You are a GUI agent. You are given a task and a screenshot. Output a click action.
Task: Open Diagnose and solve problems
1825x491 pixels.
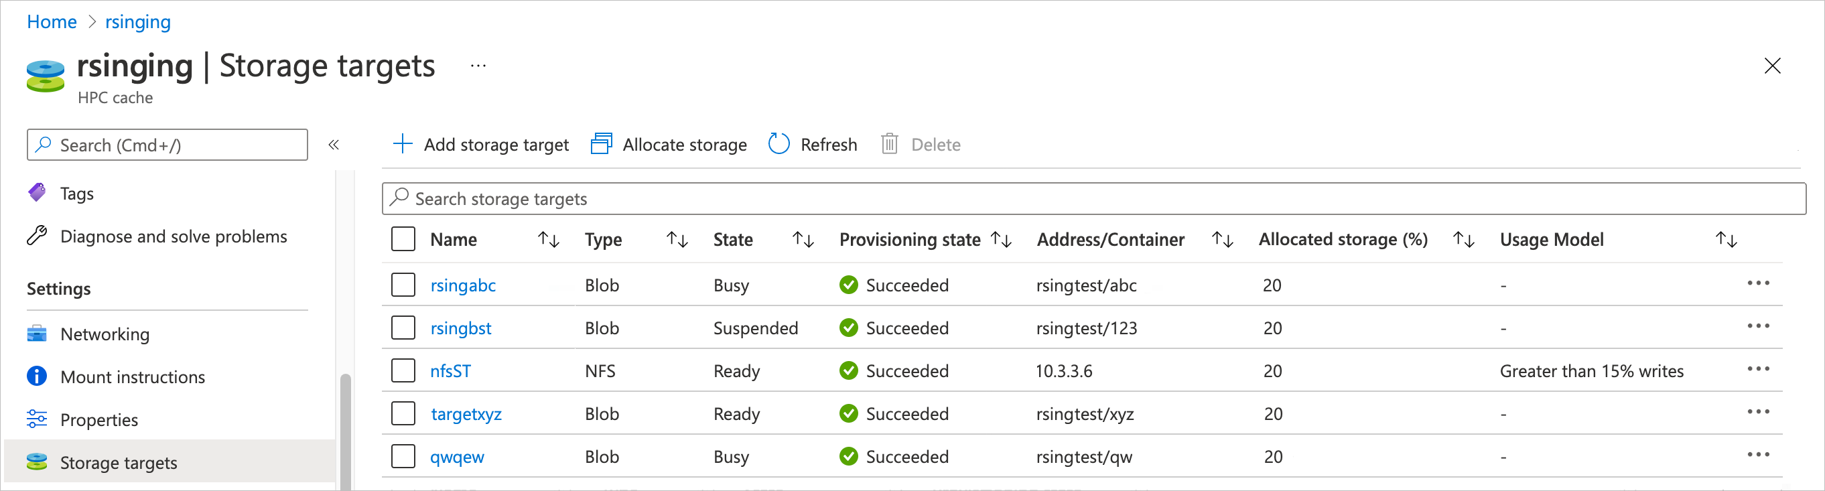click(x=173, y=236)
